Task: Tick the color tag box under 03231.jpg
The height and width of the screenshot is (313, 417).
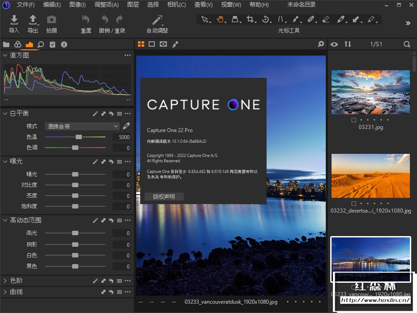Action: click(x=353, y=120)
